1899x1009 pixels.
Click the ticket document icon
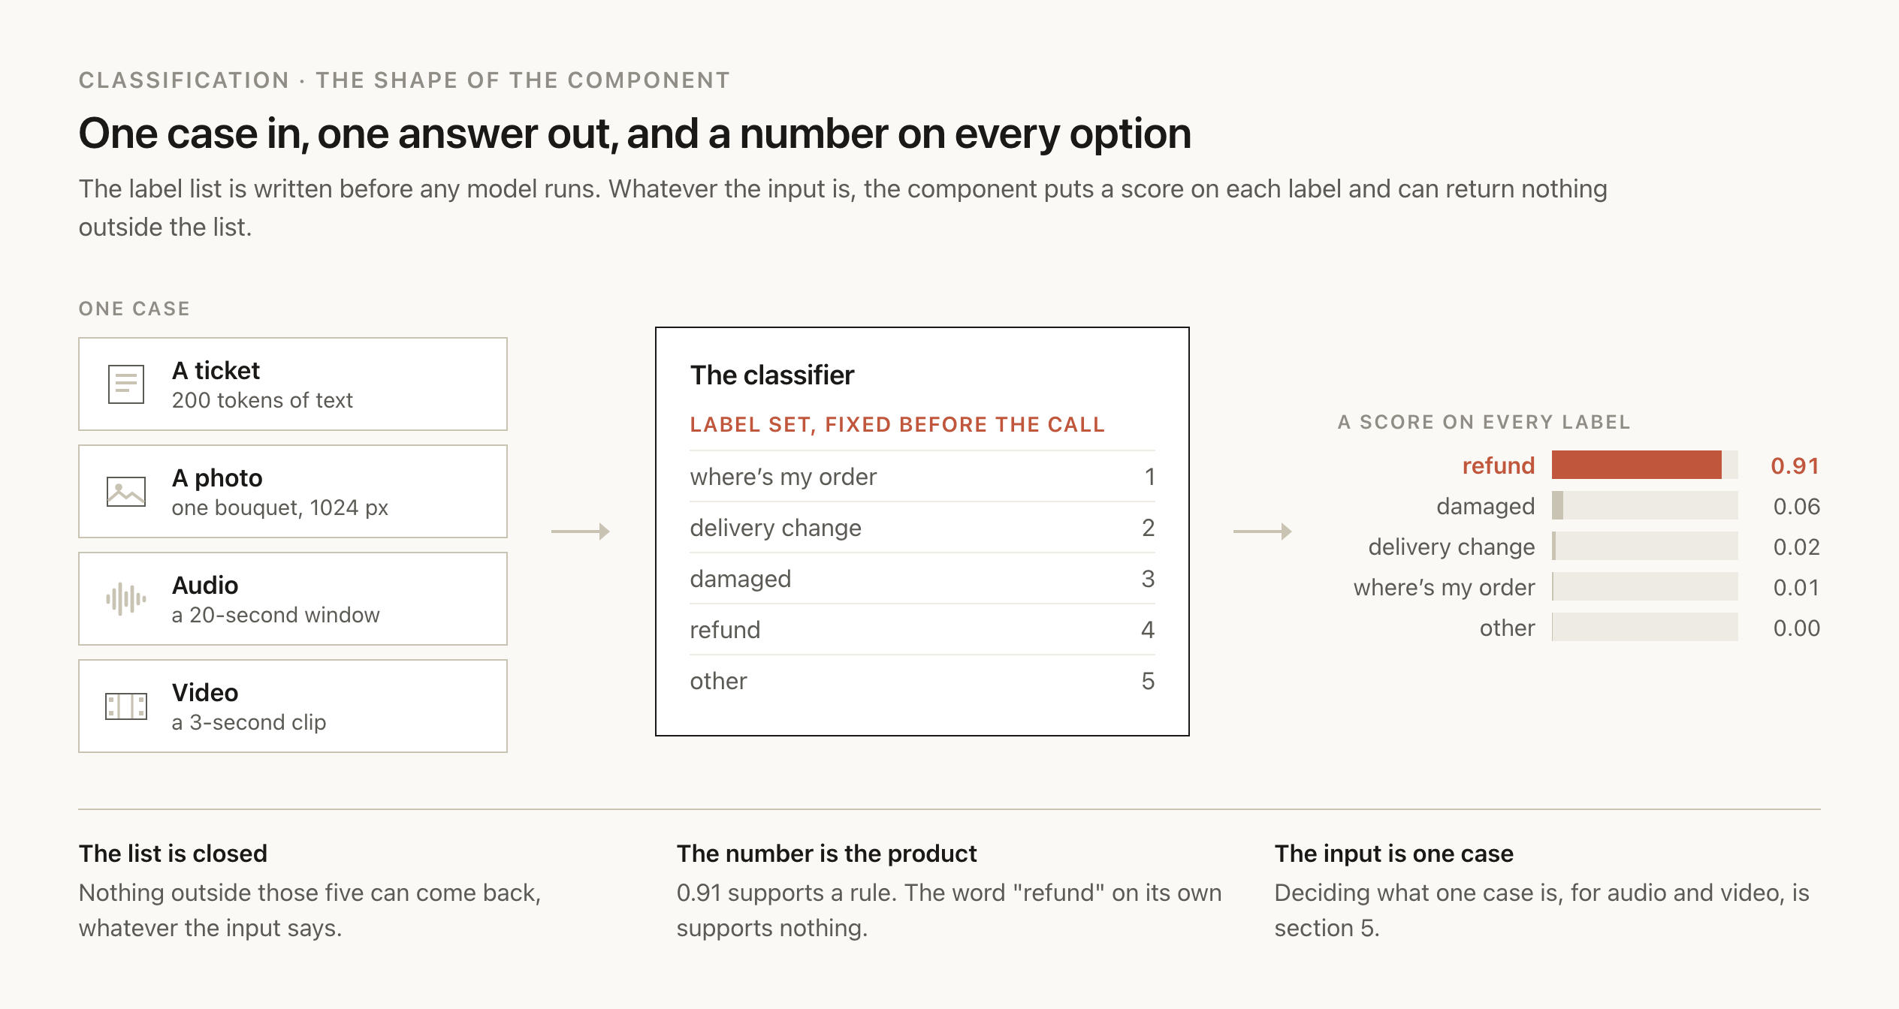pyautogui.click(x=125, y=384)
